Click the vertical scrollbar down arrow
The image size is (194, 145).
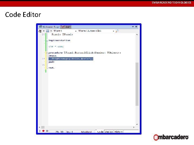click(x=137, y=124)
